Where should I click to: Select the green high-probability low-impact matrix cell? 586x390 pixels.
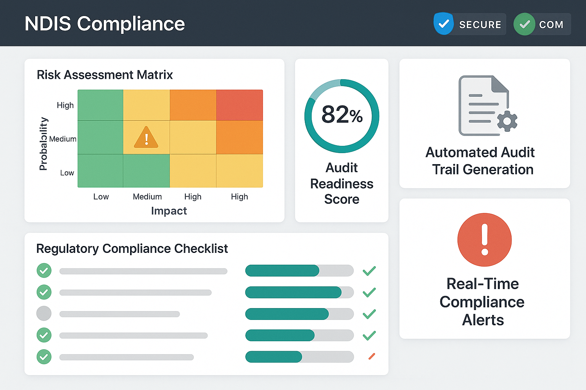click(x=100, y=105)
